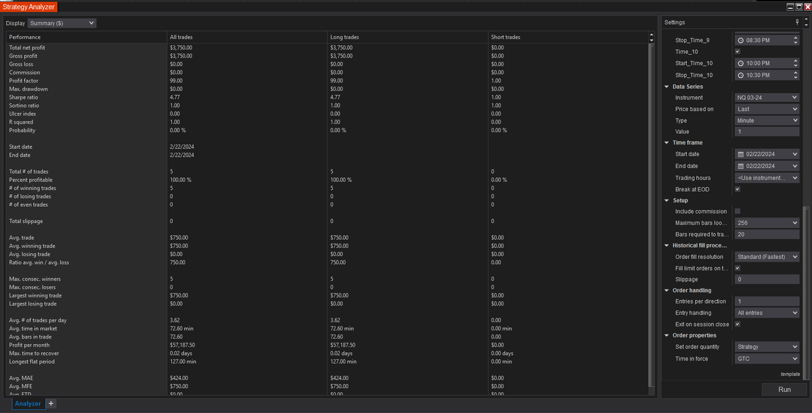Click the Slippage input field
This screenshot has height=413, width=812.
(x=767, y=279)
